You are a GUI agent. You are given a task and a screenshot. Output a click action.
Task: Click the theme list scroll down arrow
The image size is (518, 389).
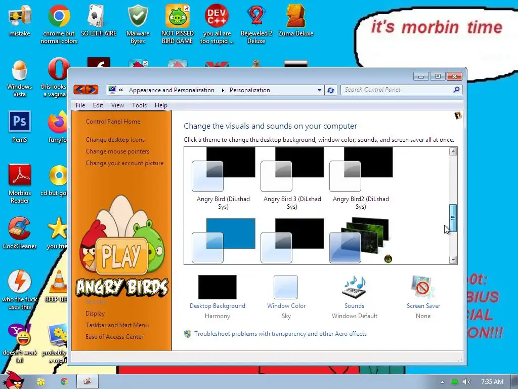453,260
